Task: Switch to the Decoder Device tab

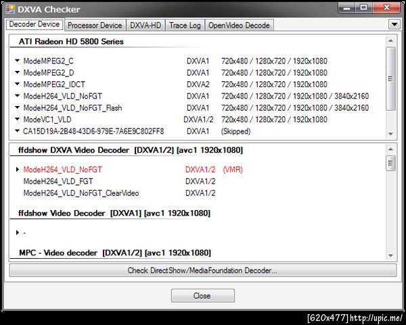Action: pyautogui.click(x=35, y=24)
